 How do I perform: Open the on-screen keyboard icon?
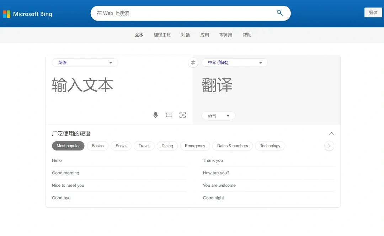tap(169, 115)
